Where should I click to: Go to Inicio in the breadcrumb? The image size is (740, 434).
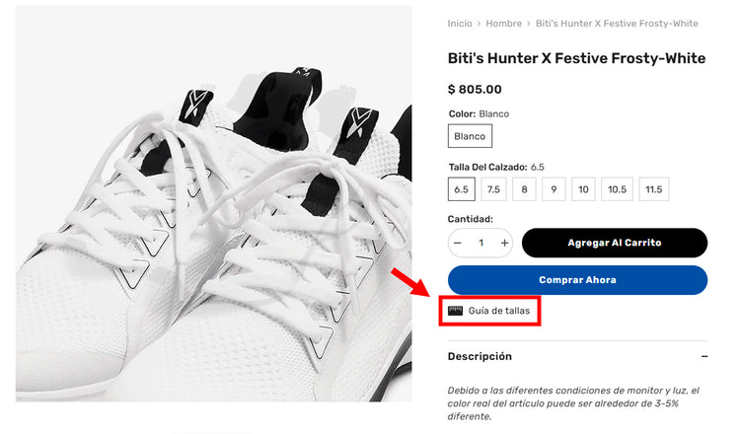[x=460, y=23]
